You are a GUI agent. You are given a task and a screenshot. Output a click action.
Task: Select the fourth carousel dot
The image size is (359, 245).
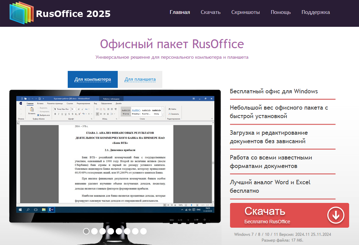(111, 231)
